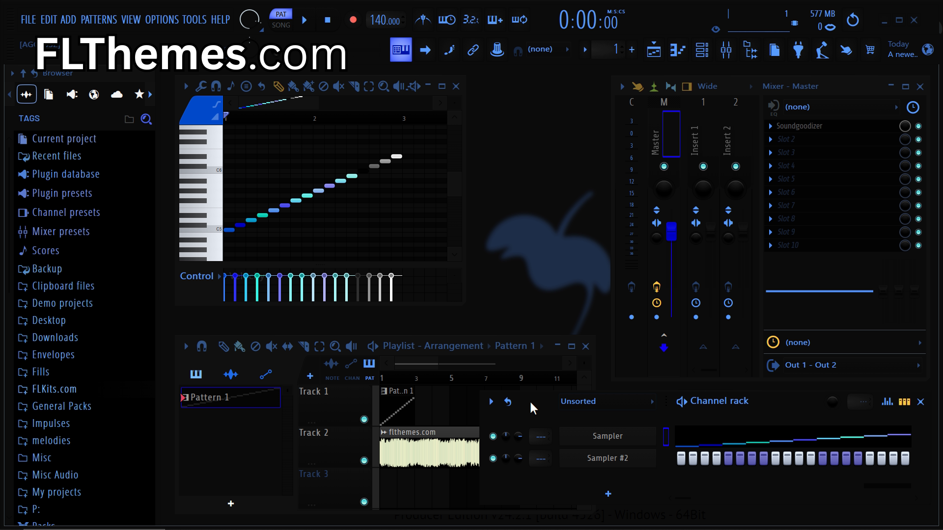Image resolution: width=943 pixels, height=530 pixels.
Task: Open the Unsorted channel filter dropdown
Action: point(607,401)
